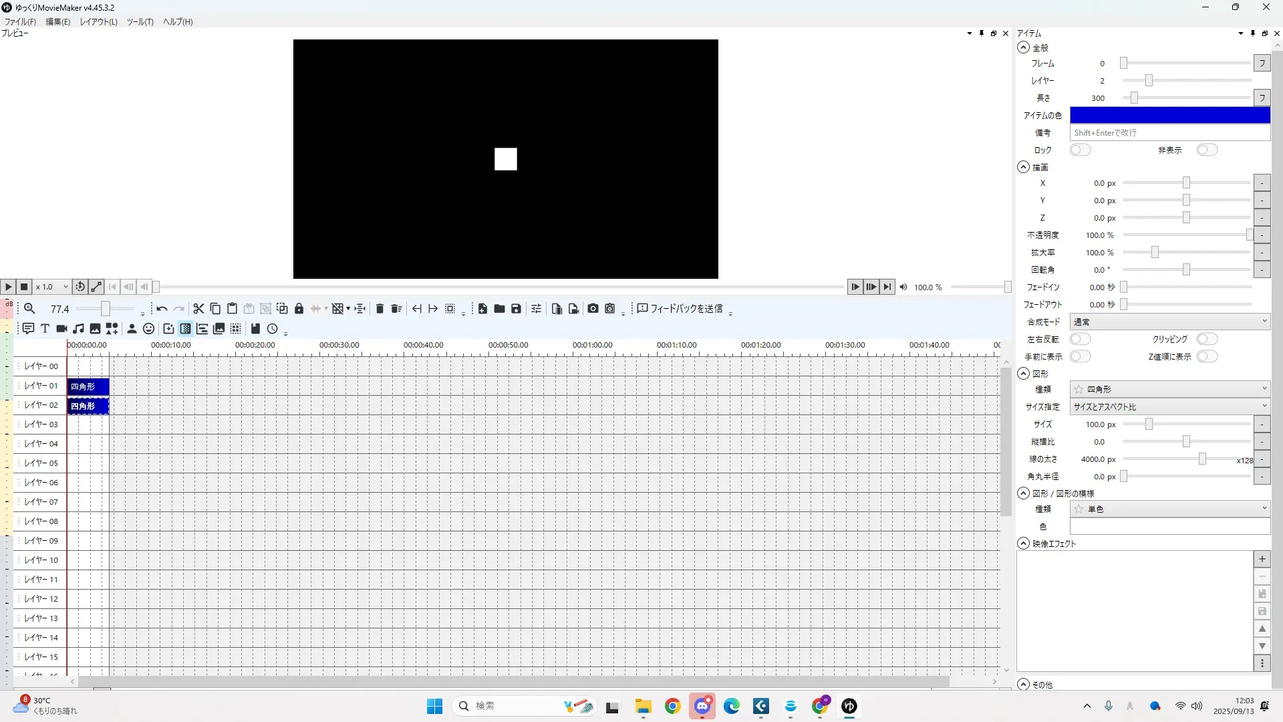Enable the クリッピング toggle
Image resolution: width=1283 pixels, height=722 pixels.
pyautogui.click(x=1206, y=339)
